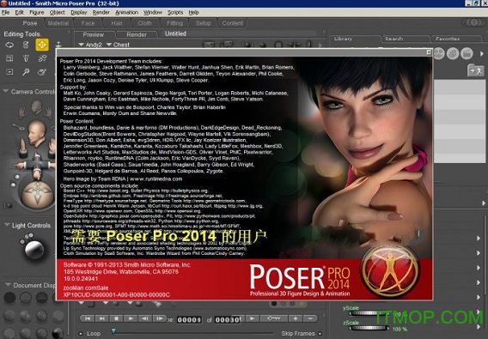Open the yScale parameter options arrow
Viewport: 488px width, 339px height.
(479, 312)
